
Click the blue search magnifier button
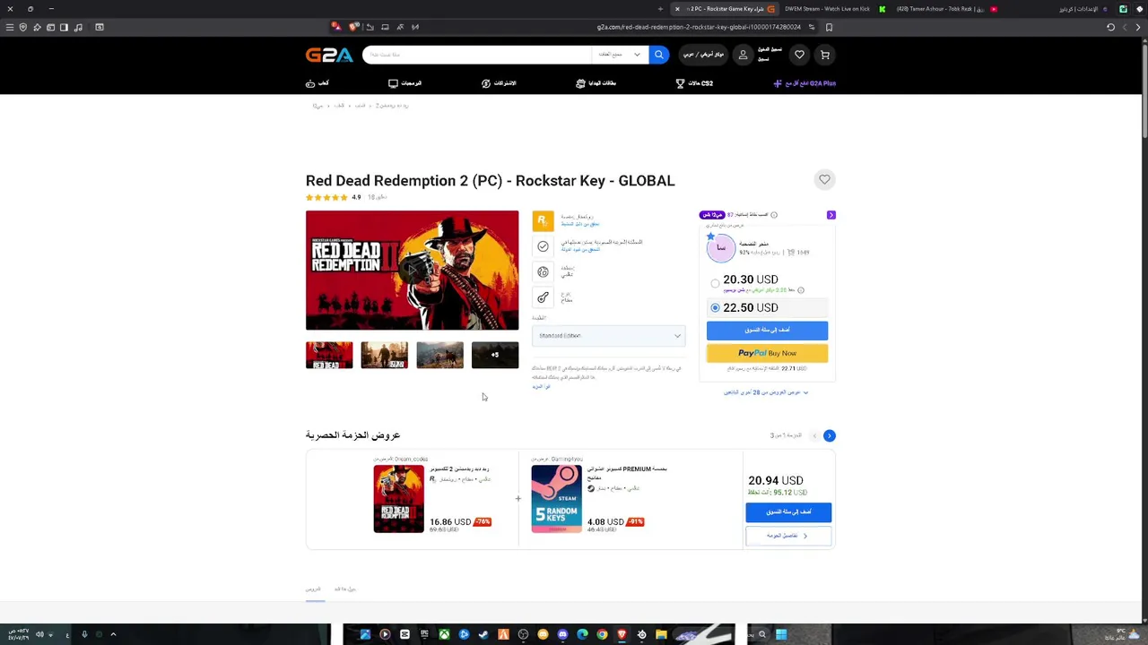click(658, 55)
